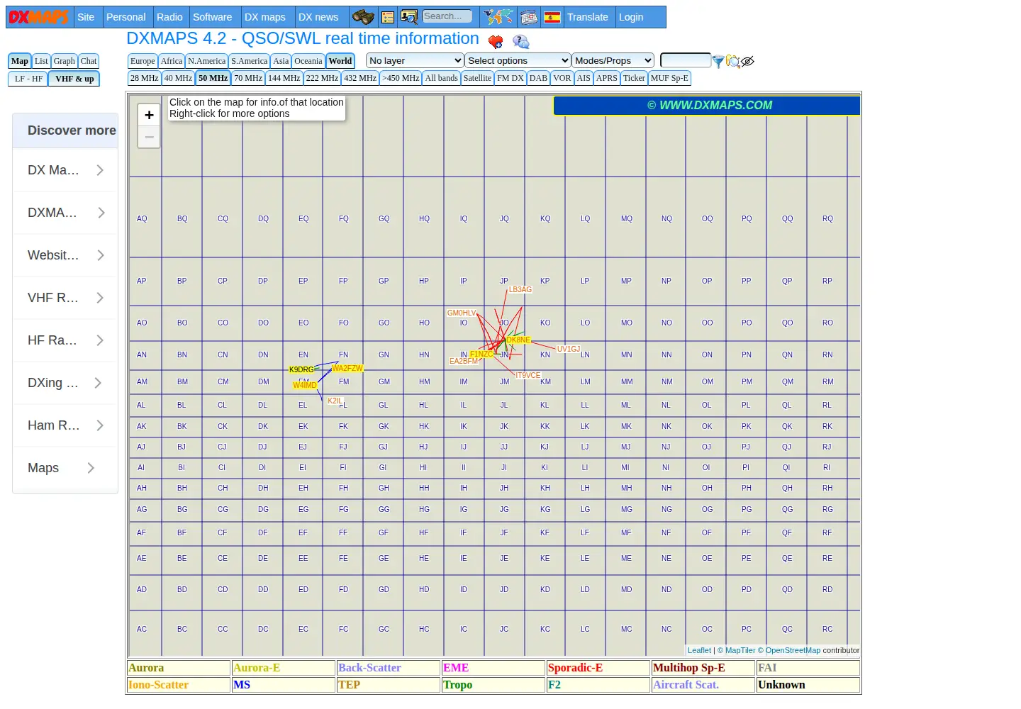
Task: Expand the DXing … sidebar item
Action: click(x=65, y=383)
